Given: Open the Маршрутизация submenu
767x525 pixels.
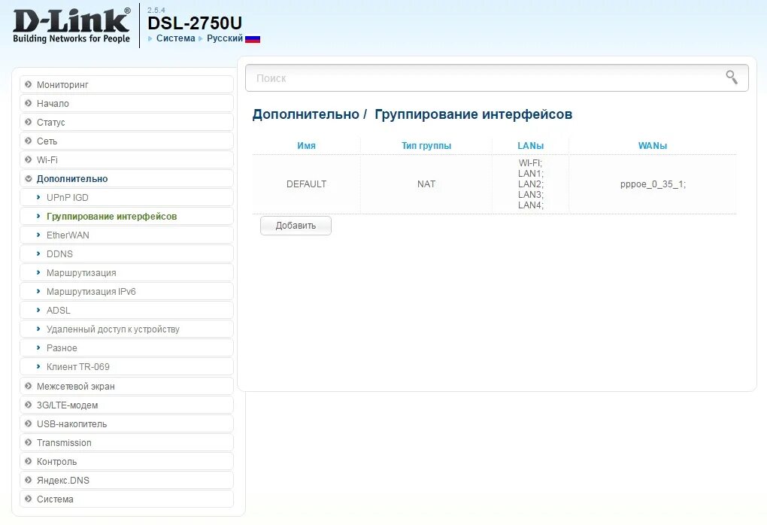Looking at the screenshot, I should pyautogui.click(x=126, y=272).
